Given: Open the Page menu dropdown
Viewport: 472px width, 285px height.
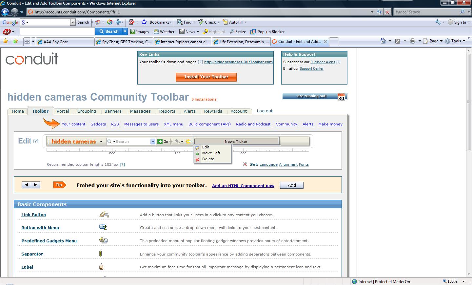Looking at the screenshot, I should pyautogui.click(x=441, y=41).
